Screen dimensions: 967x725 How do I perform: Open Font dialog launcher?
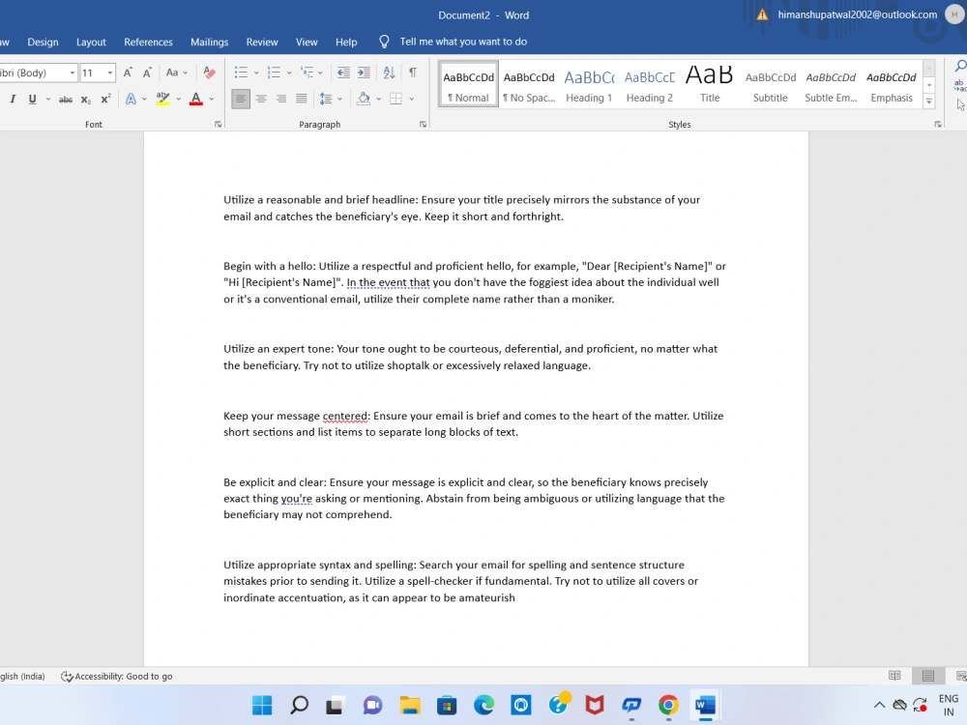pyautogui.click(x=218, y=125)
